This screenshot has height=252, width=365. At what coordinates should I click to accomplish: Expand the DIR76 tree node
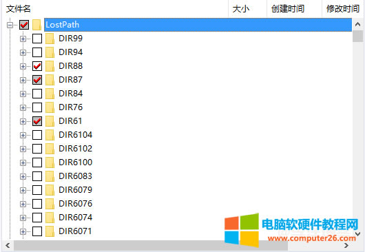(x=23, y=107)
